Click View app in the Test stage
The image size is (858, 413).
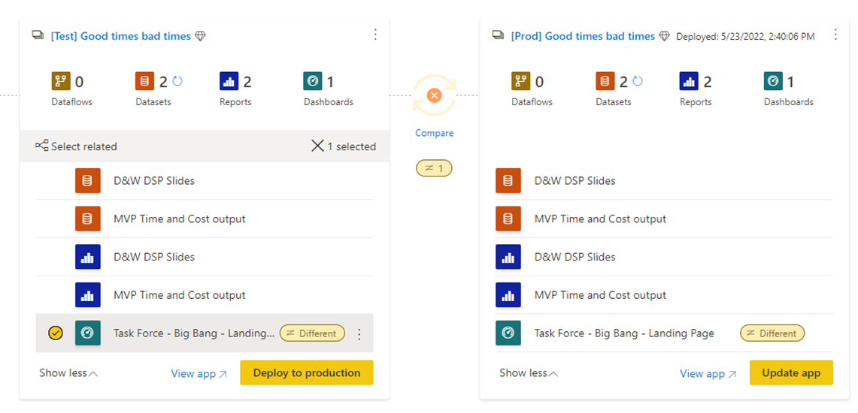click(199, 374)
